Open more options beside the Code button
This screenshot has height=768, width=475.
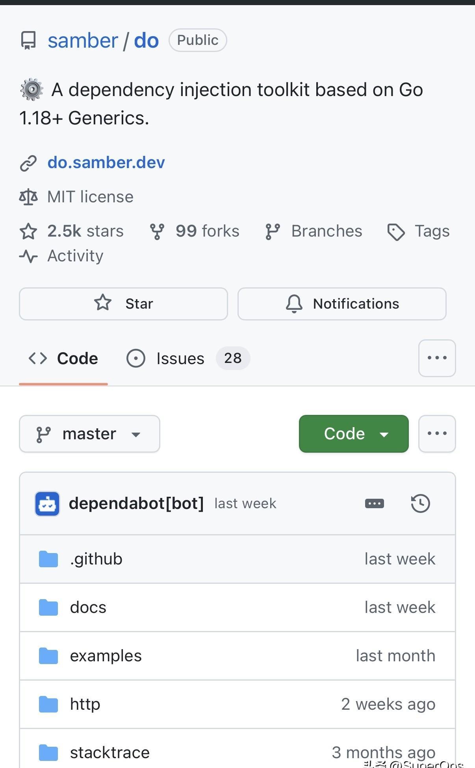437,434
